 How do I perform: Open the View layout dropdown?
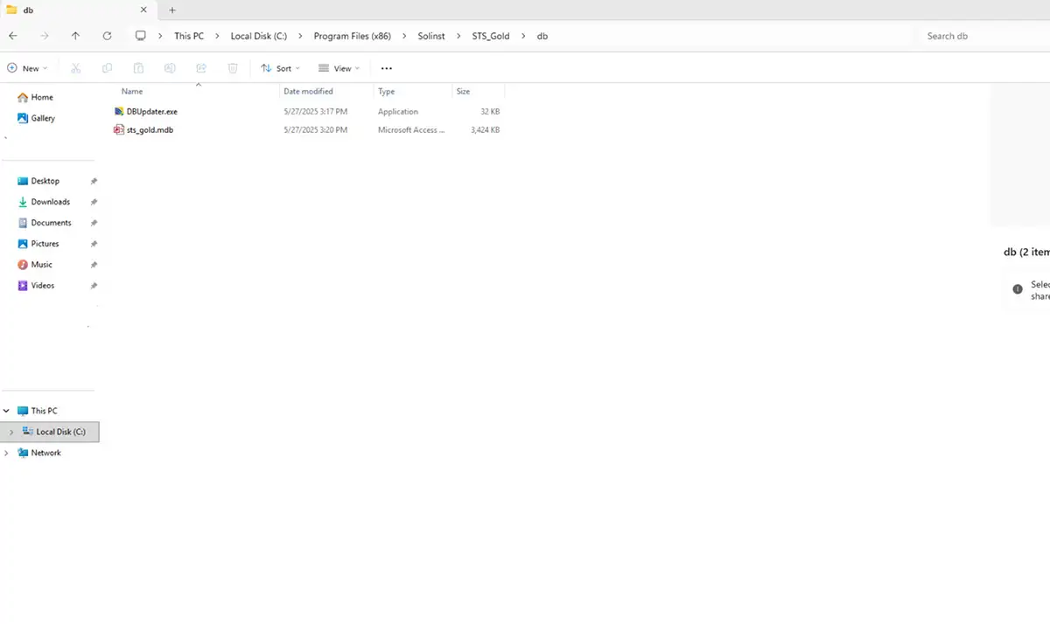339,68
